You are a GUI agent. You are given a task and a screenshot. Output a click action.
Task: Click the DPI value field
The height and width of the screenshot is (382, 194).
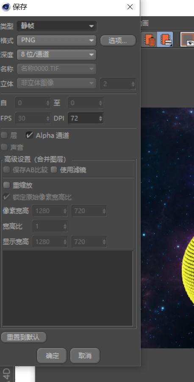coord(83,119)
